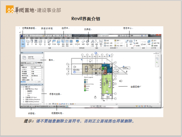Click the dark blue swatch in Room Legend
Viewport: 182px width, 137px height.
point(85,82)
